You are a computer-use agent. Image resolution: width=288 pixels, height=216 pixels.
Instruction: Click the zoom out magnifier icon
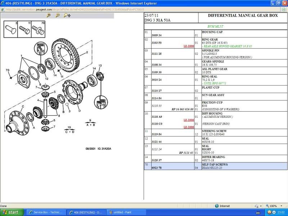[x=58, y=15]
